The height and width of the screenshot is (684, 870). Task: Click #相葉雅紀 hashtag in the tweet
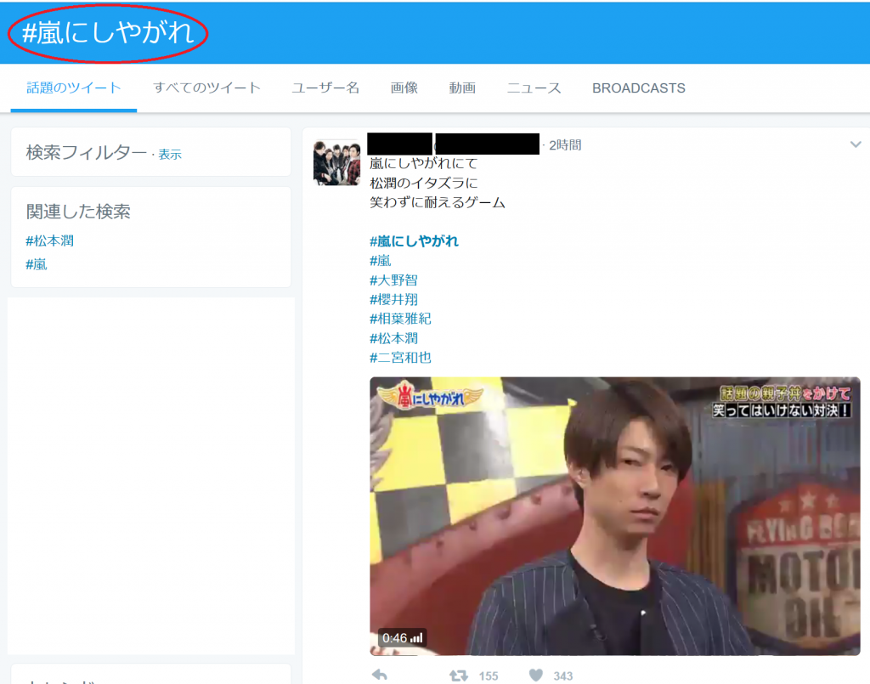tap(400, 319)
